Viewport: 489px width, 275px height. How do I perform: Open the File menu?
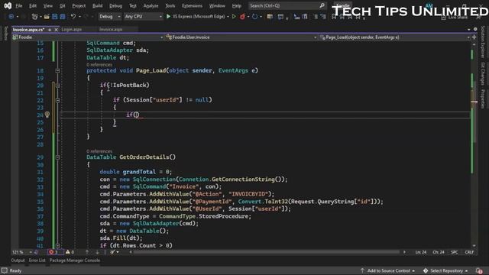(x=18, y=5)
